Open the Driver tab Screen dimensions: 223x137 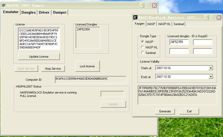[44, 12]
